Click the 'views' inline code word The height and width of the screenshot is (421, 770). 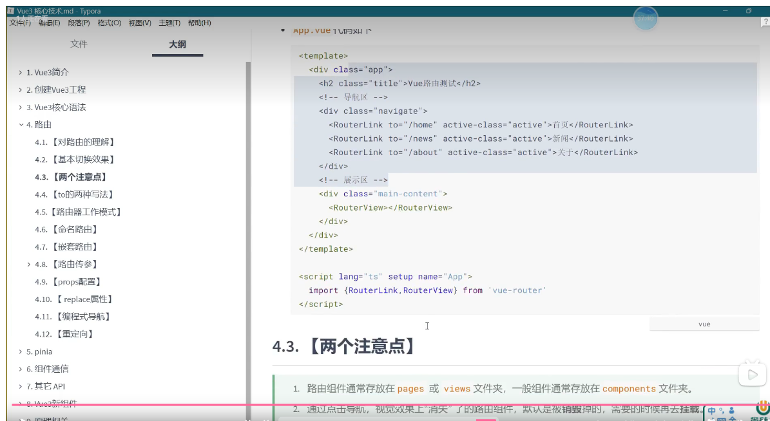(457, 389)
